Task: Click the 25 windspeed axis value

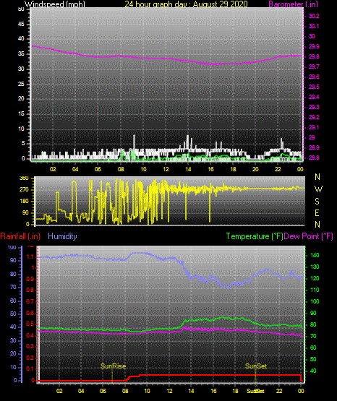Action: click(21, 84)
